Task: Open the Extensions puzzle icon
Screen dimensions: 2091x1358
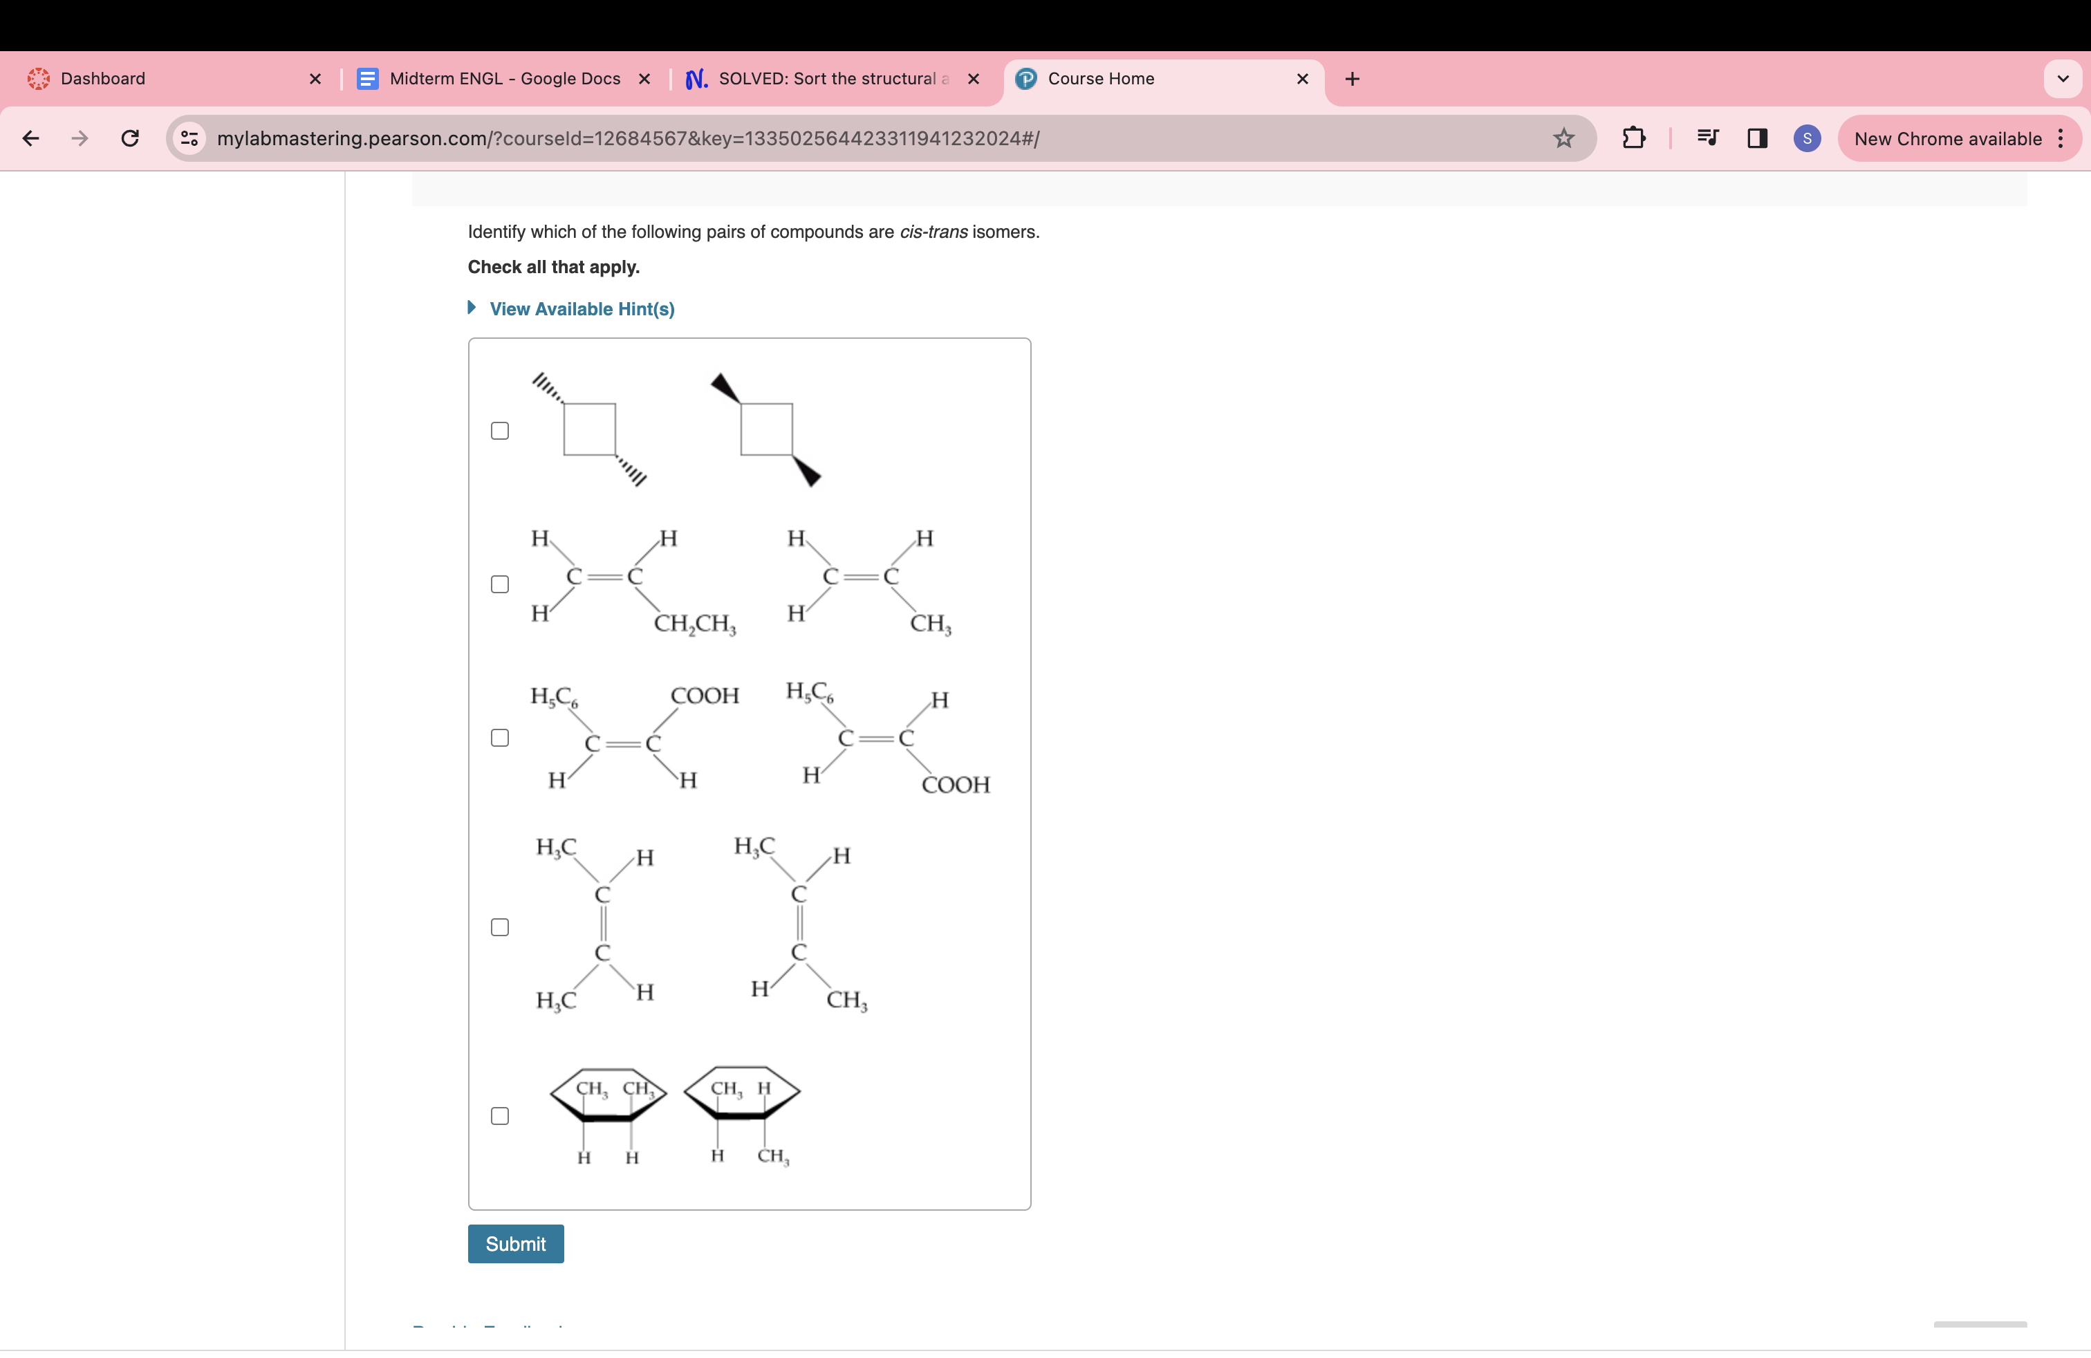Action: pyautogui.click(x=1633, y=138)
